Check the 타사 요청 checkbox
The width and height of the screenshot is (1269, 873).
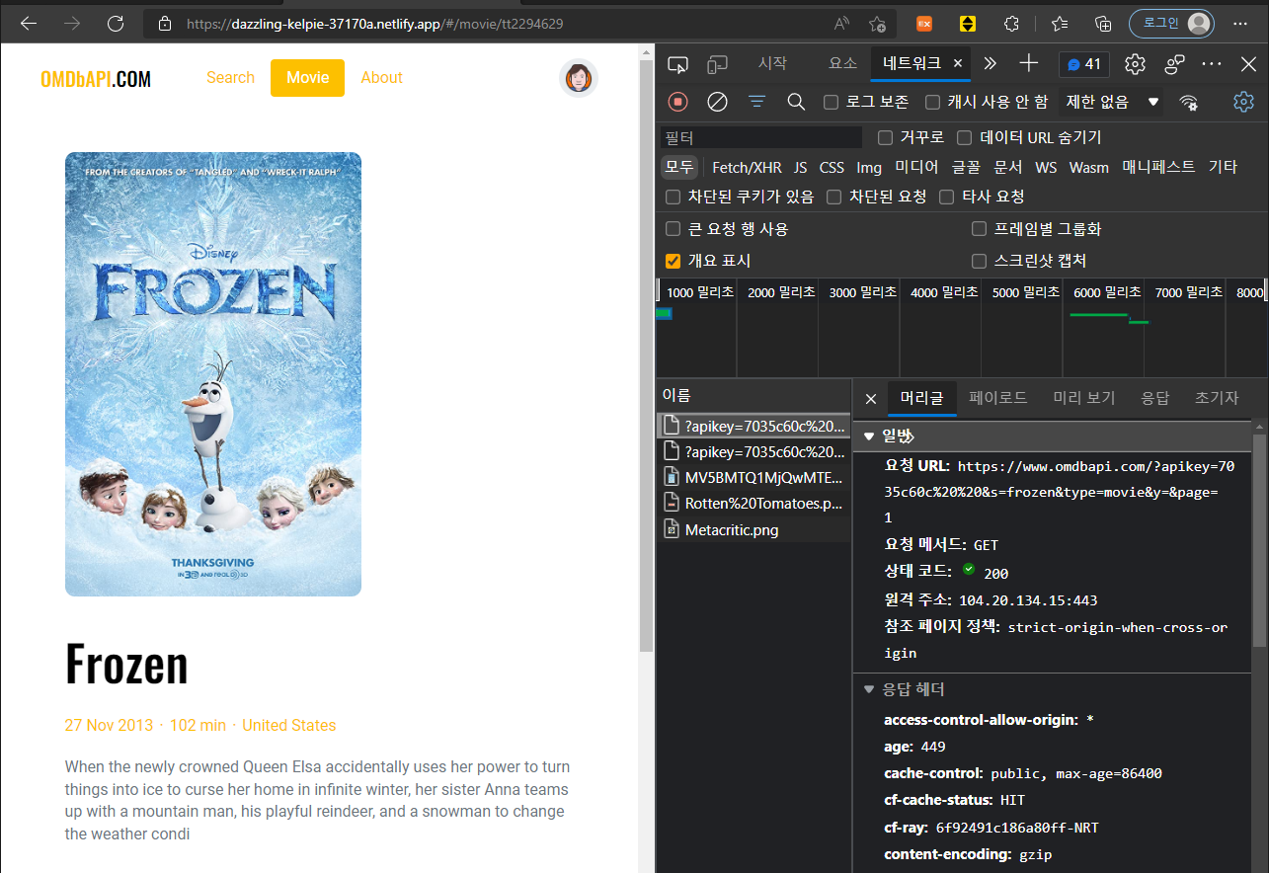coord(947,197)
